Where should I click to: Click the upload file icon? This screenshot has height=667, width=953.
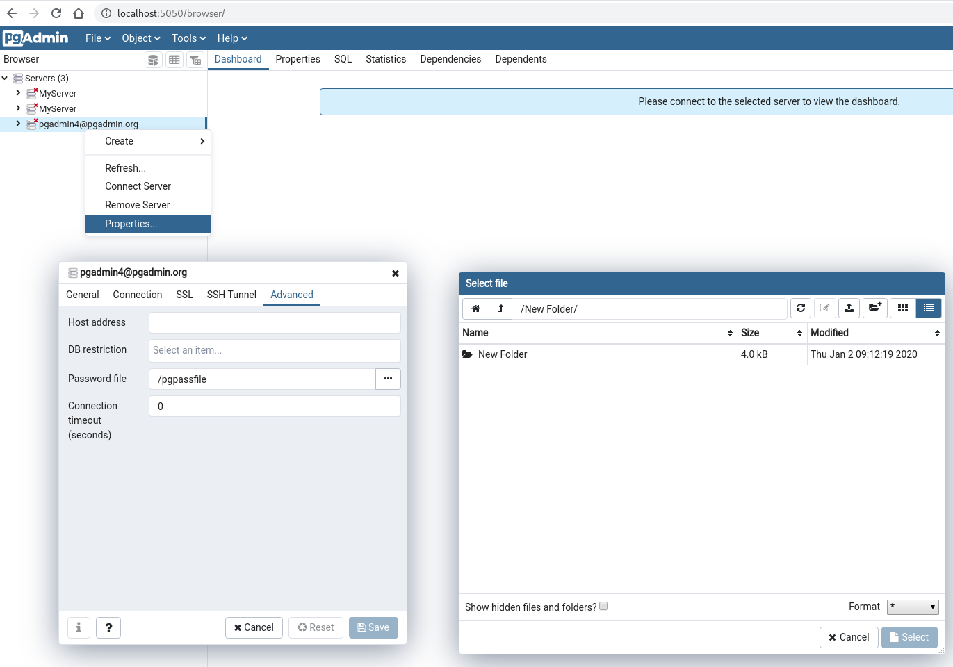[x=849, y=308]
